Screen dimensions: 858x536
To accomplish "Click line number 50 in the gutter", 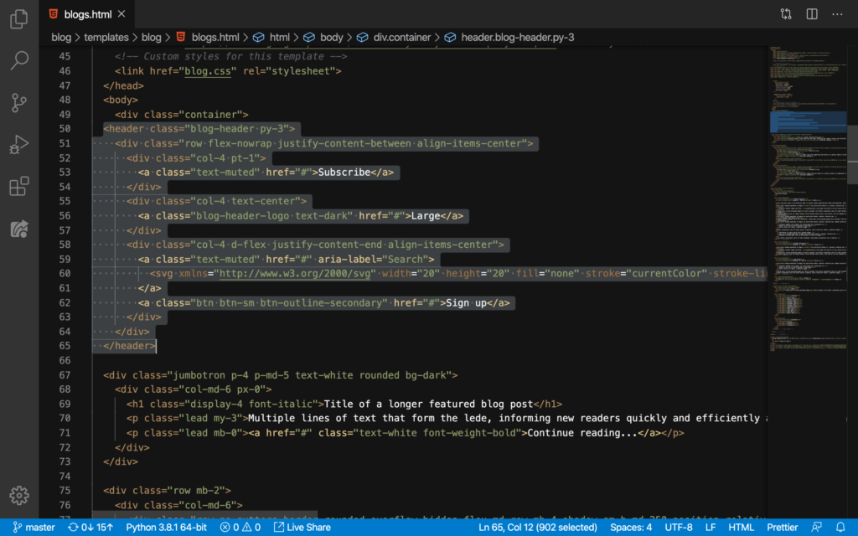I will (x=65, y=129).
